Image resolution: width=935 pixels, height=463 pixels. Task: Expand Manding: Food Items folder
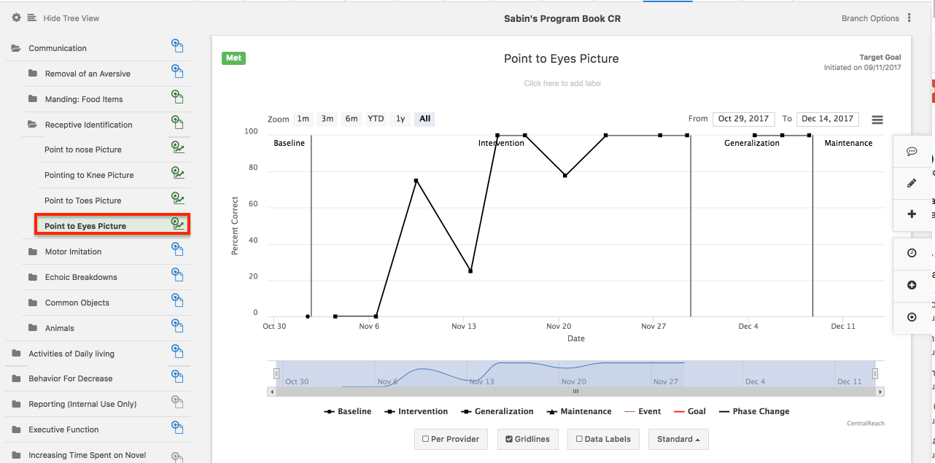click(32, 99)
